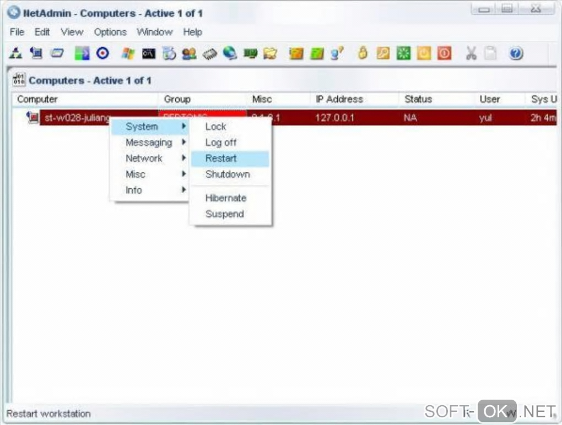
Task: Sort by the Group column header
Action: coord(202,99)
